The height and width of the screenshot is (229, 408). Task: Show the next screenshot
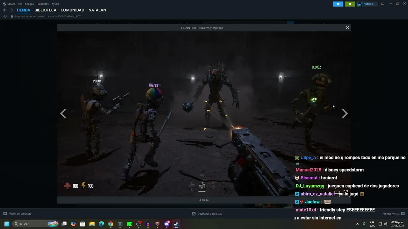point(345,114)
